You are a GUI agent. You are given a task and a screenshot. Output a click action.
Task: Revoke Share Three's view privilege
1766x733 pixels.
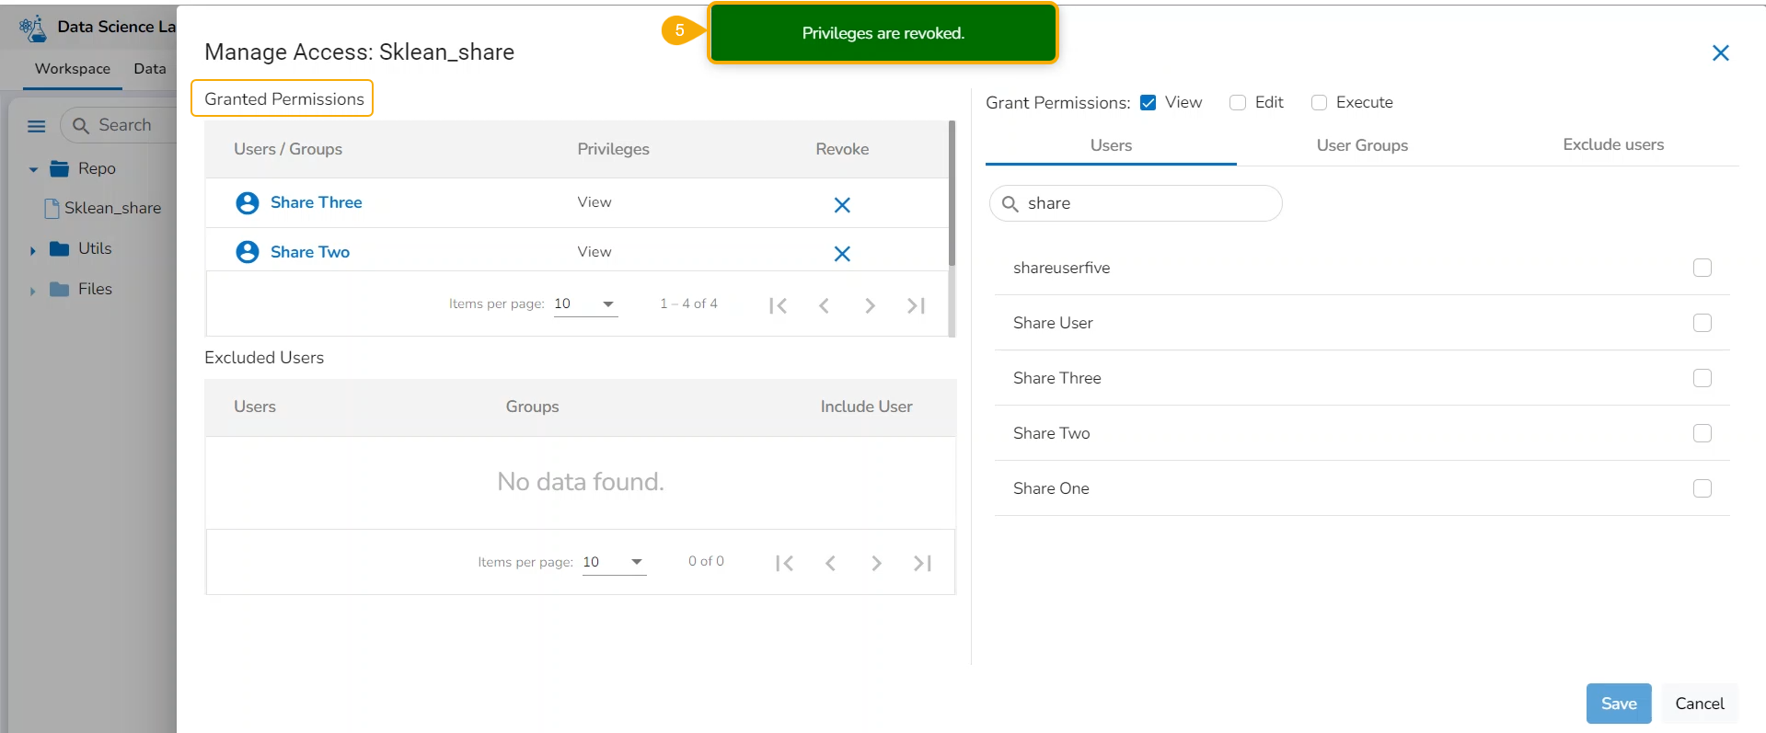pos(841,204)
